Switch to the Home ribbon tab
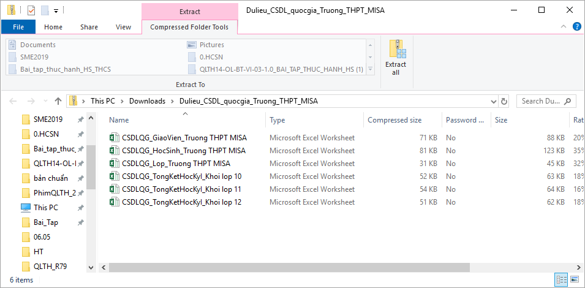The height and width of the screenshot is (288, 585). click(x=53, y=27)
